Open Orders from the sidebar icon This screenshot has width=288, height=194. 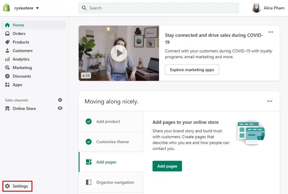[7, 34]
